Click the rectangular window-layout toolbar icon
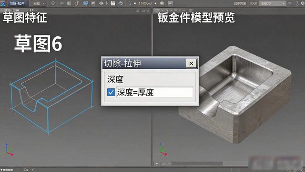The width and height of the screenshot is (305, 172). 170,3
